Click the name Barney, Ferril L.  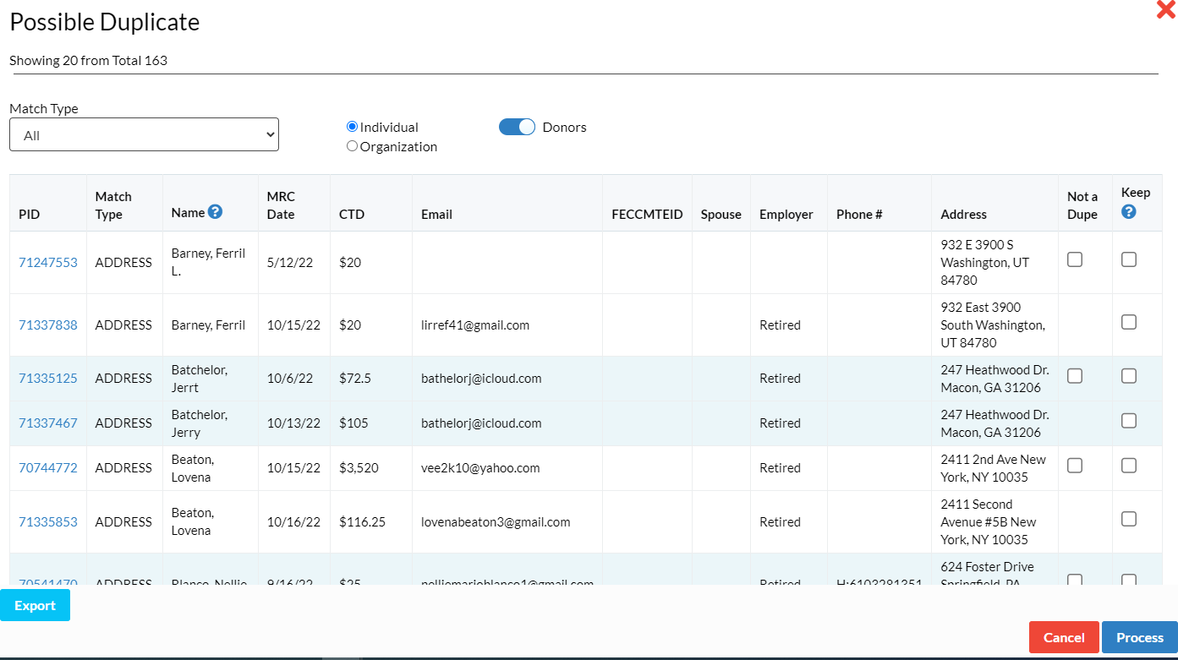pos(208,262)
